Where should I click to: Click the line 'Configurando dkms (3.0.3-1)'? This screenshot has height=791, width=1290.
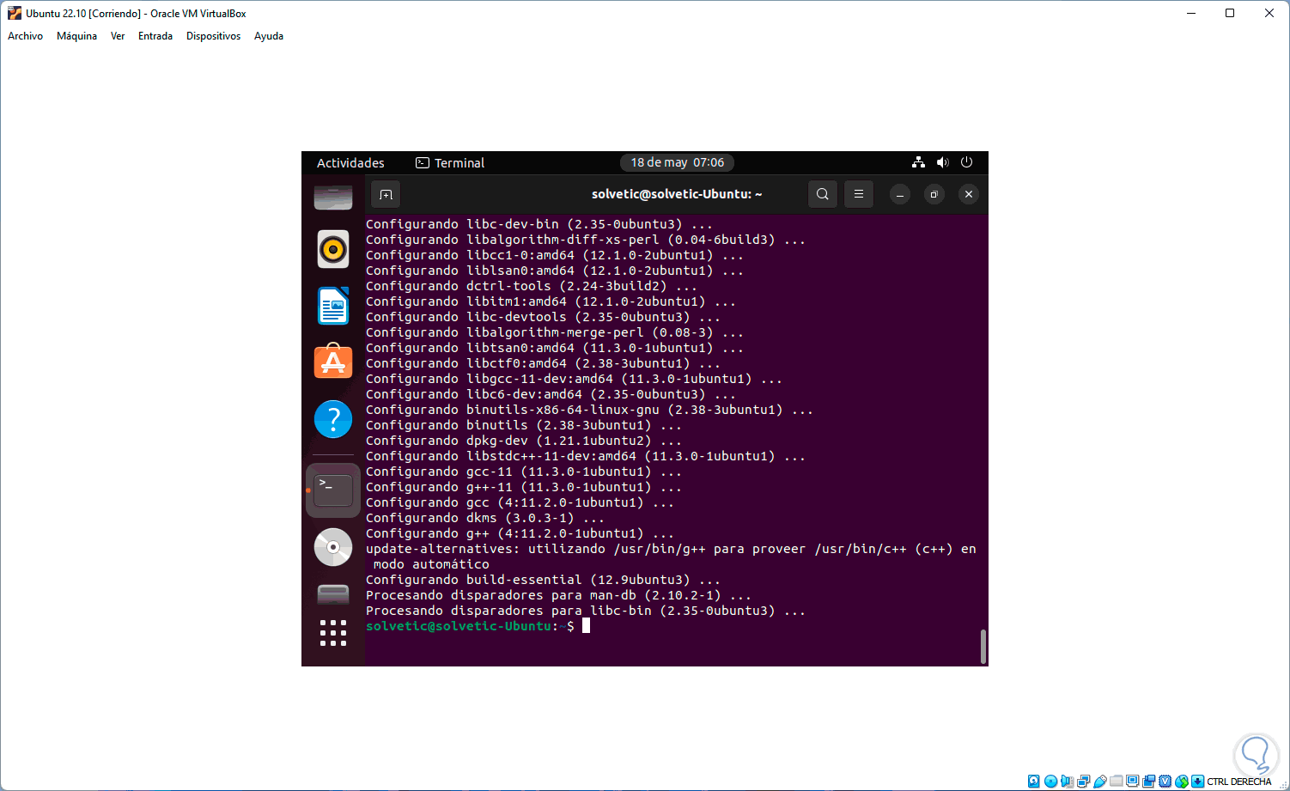click(485, 518)
